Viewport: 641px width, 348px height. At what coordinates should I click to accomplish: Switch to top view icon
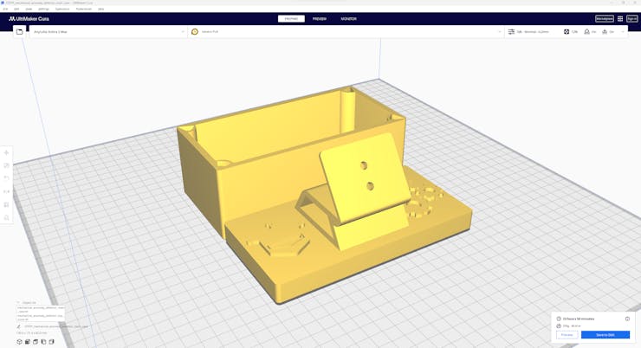(36, 342)
